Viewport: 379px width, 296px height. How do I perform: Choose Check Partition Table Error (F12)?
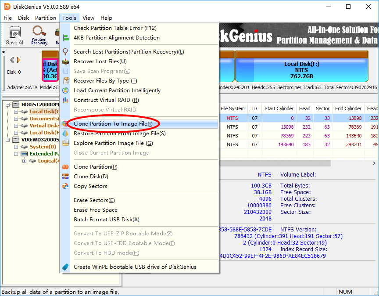coord(139,28)
